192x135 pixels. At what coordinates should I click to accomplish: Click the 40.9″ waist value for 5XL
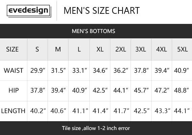coord(182,70)
